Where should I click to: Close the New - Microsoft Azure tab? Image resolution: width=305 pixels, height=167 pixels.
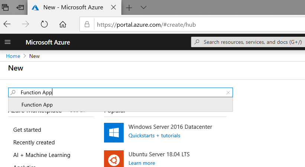tap(113, 7)
